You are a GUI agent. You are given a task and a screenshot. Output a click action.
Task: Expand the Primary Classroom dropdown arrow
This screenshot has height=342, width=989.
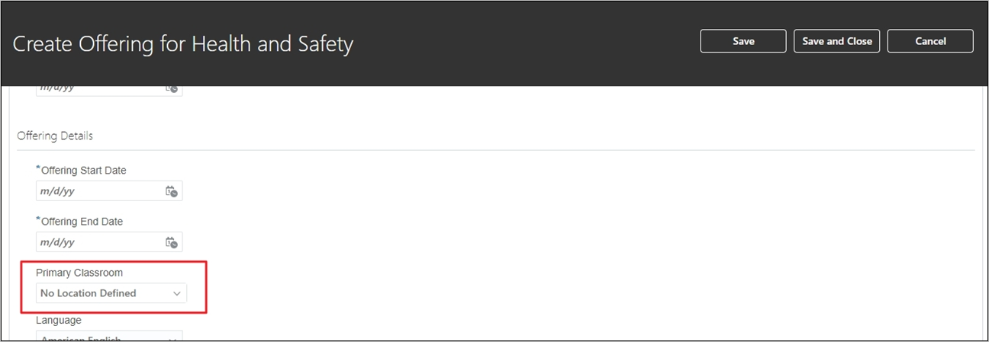click(x=177, y=293)
